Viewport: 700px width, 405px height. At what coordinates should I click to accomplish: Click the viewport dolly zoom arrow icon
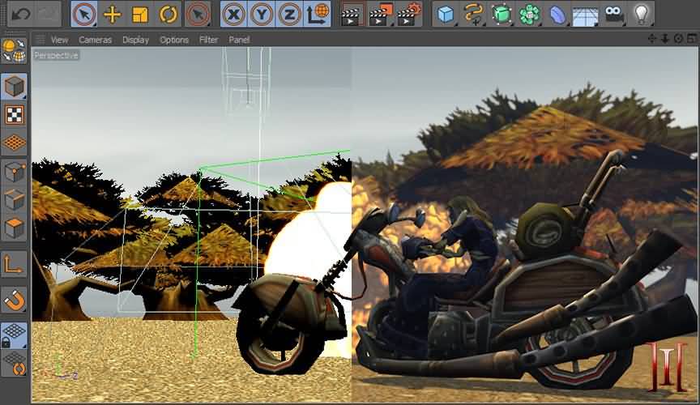tap(665, 39)
